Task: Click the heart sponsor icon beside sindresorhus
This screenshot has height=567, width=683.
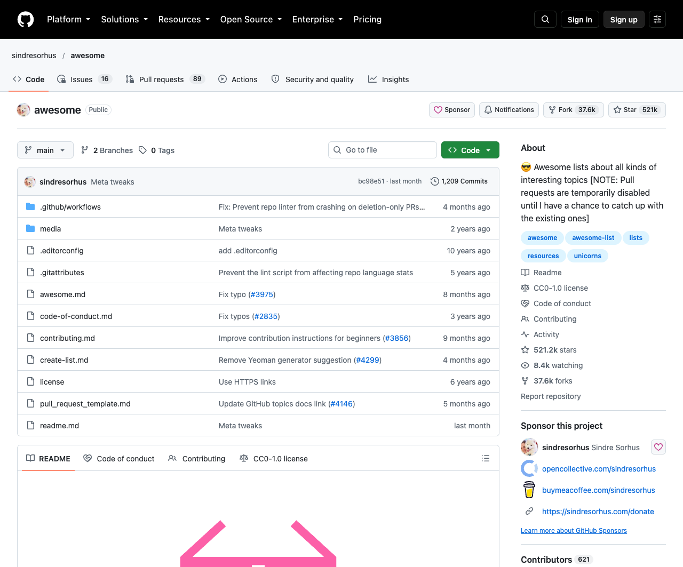Action: coord(658,447)
